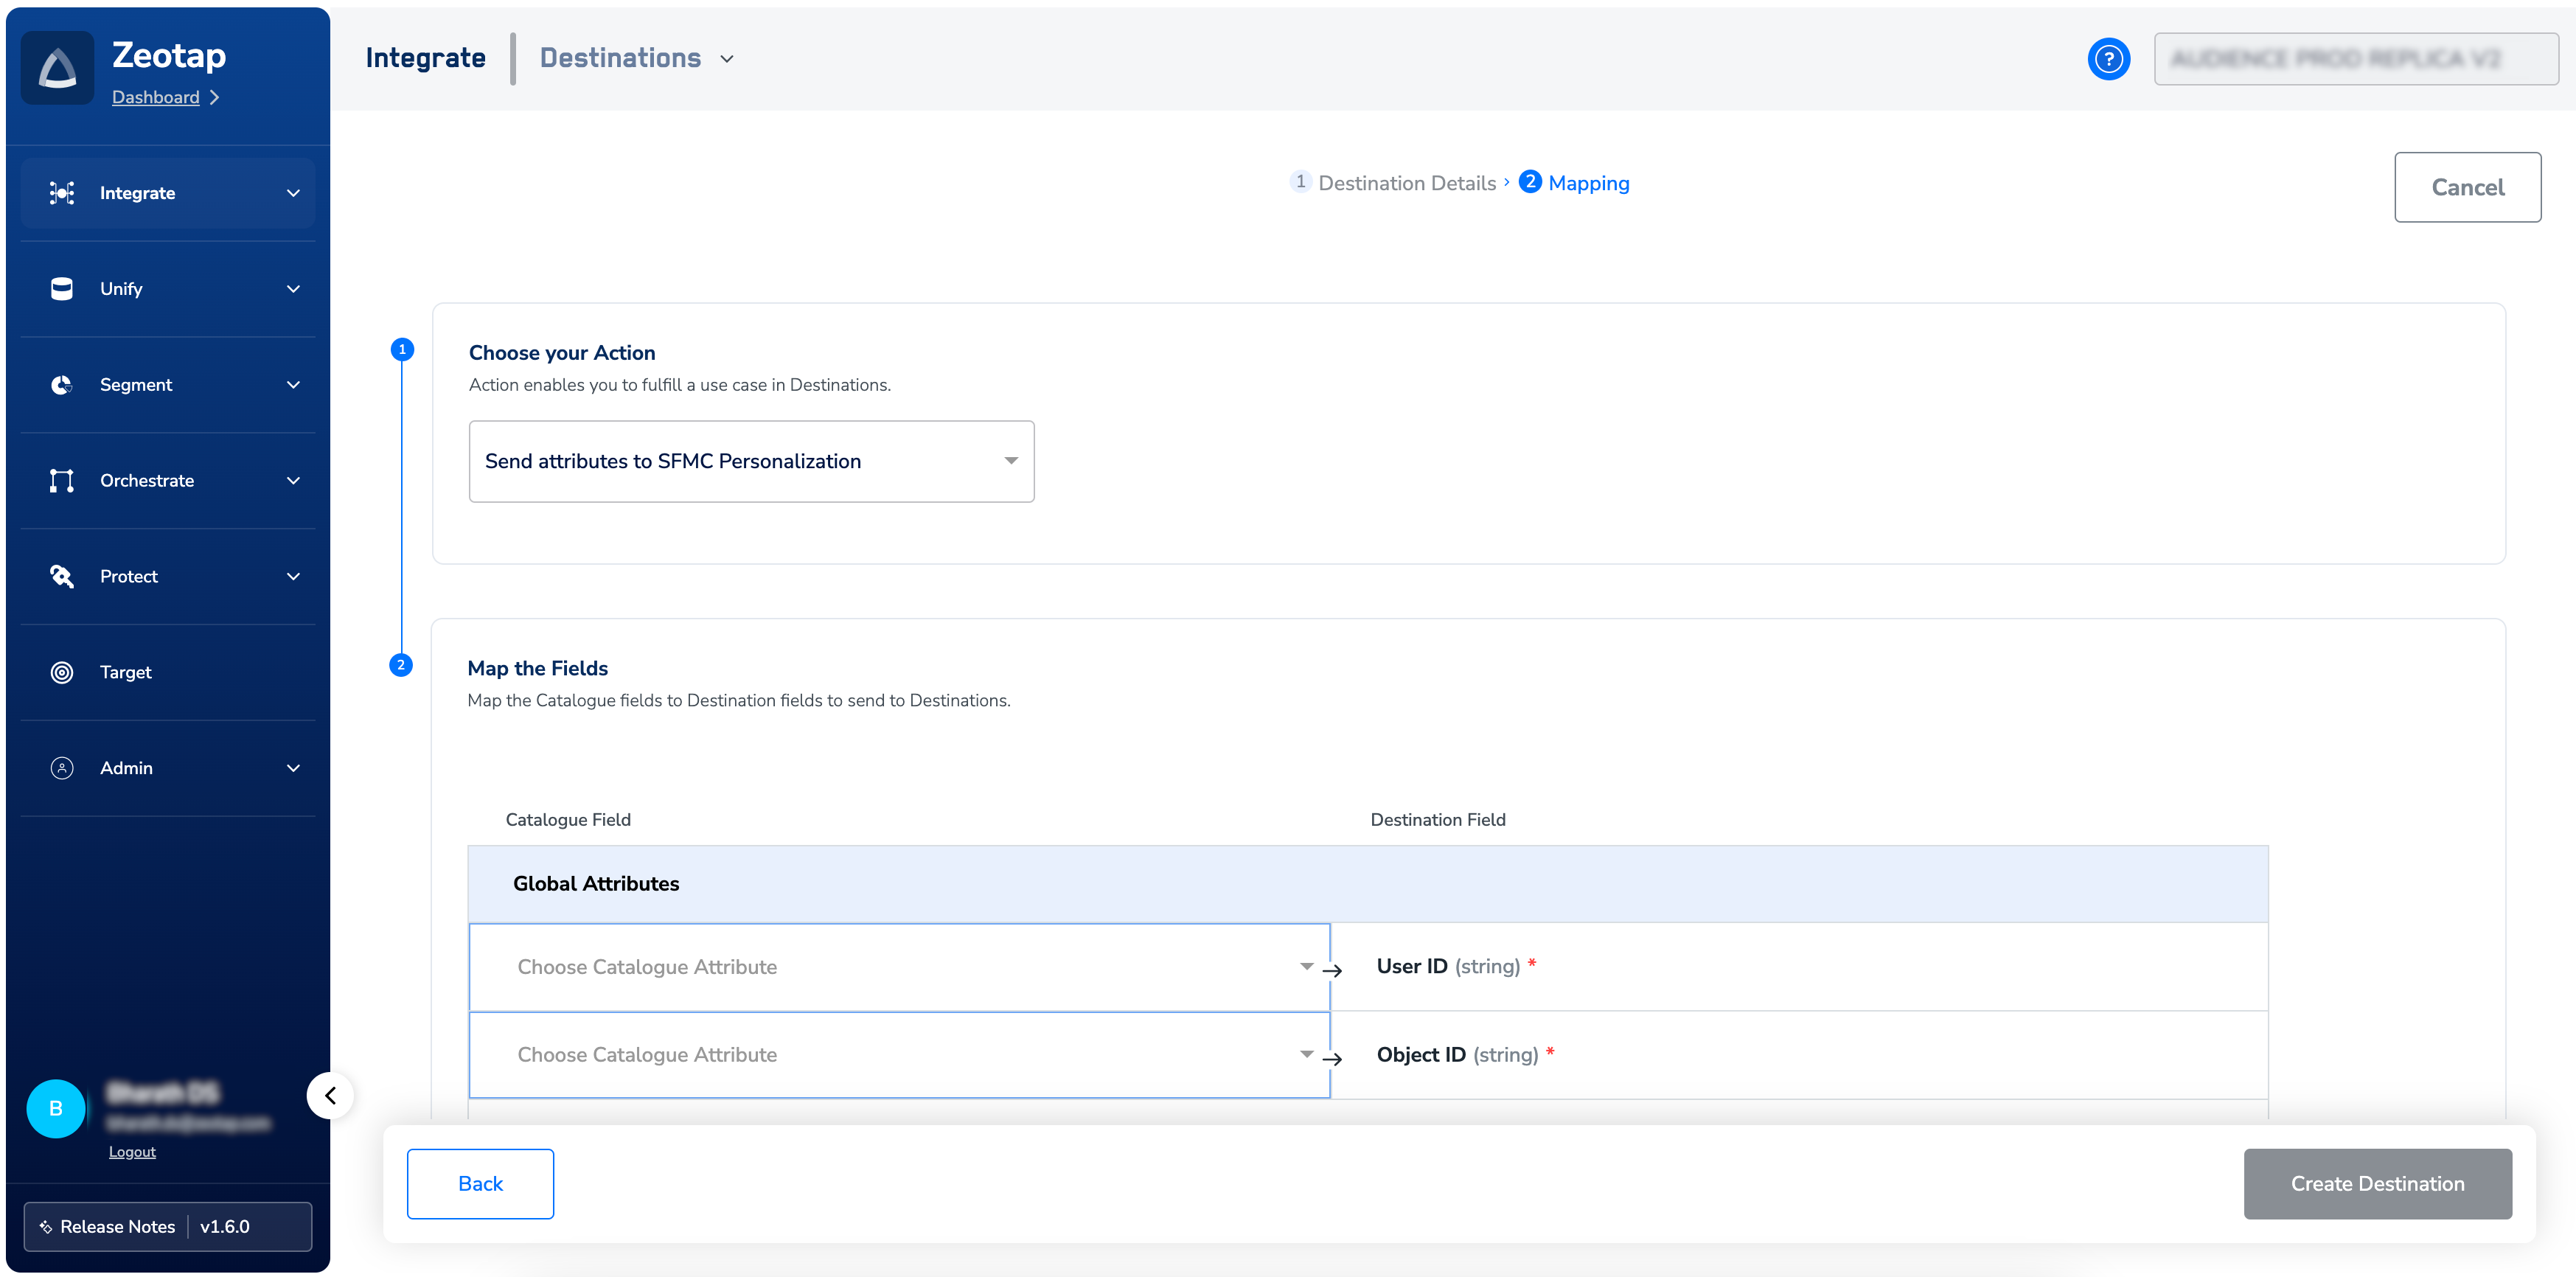This screenshot has width=2576, height=1277.
Task: Click the user avatar circle B
Action: click(56, 1108)
